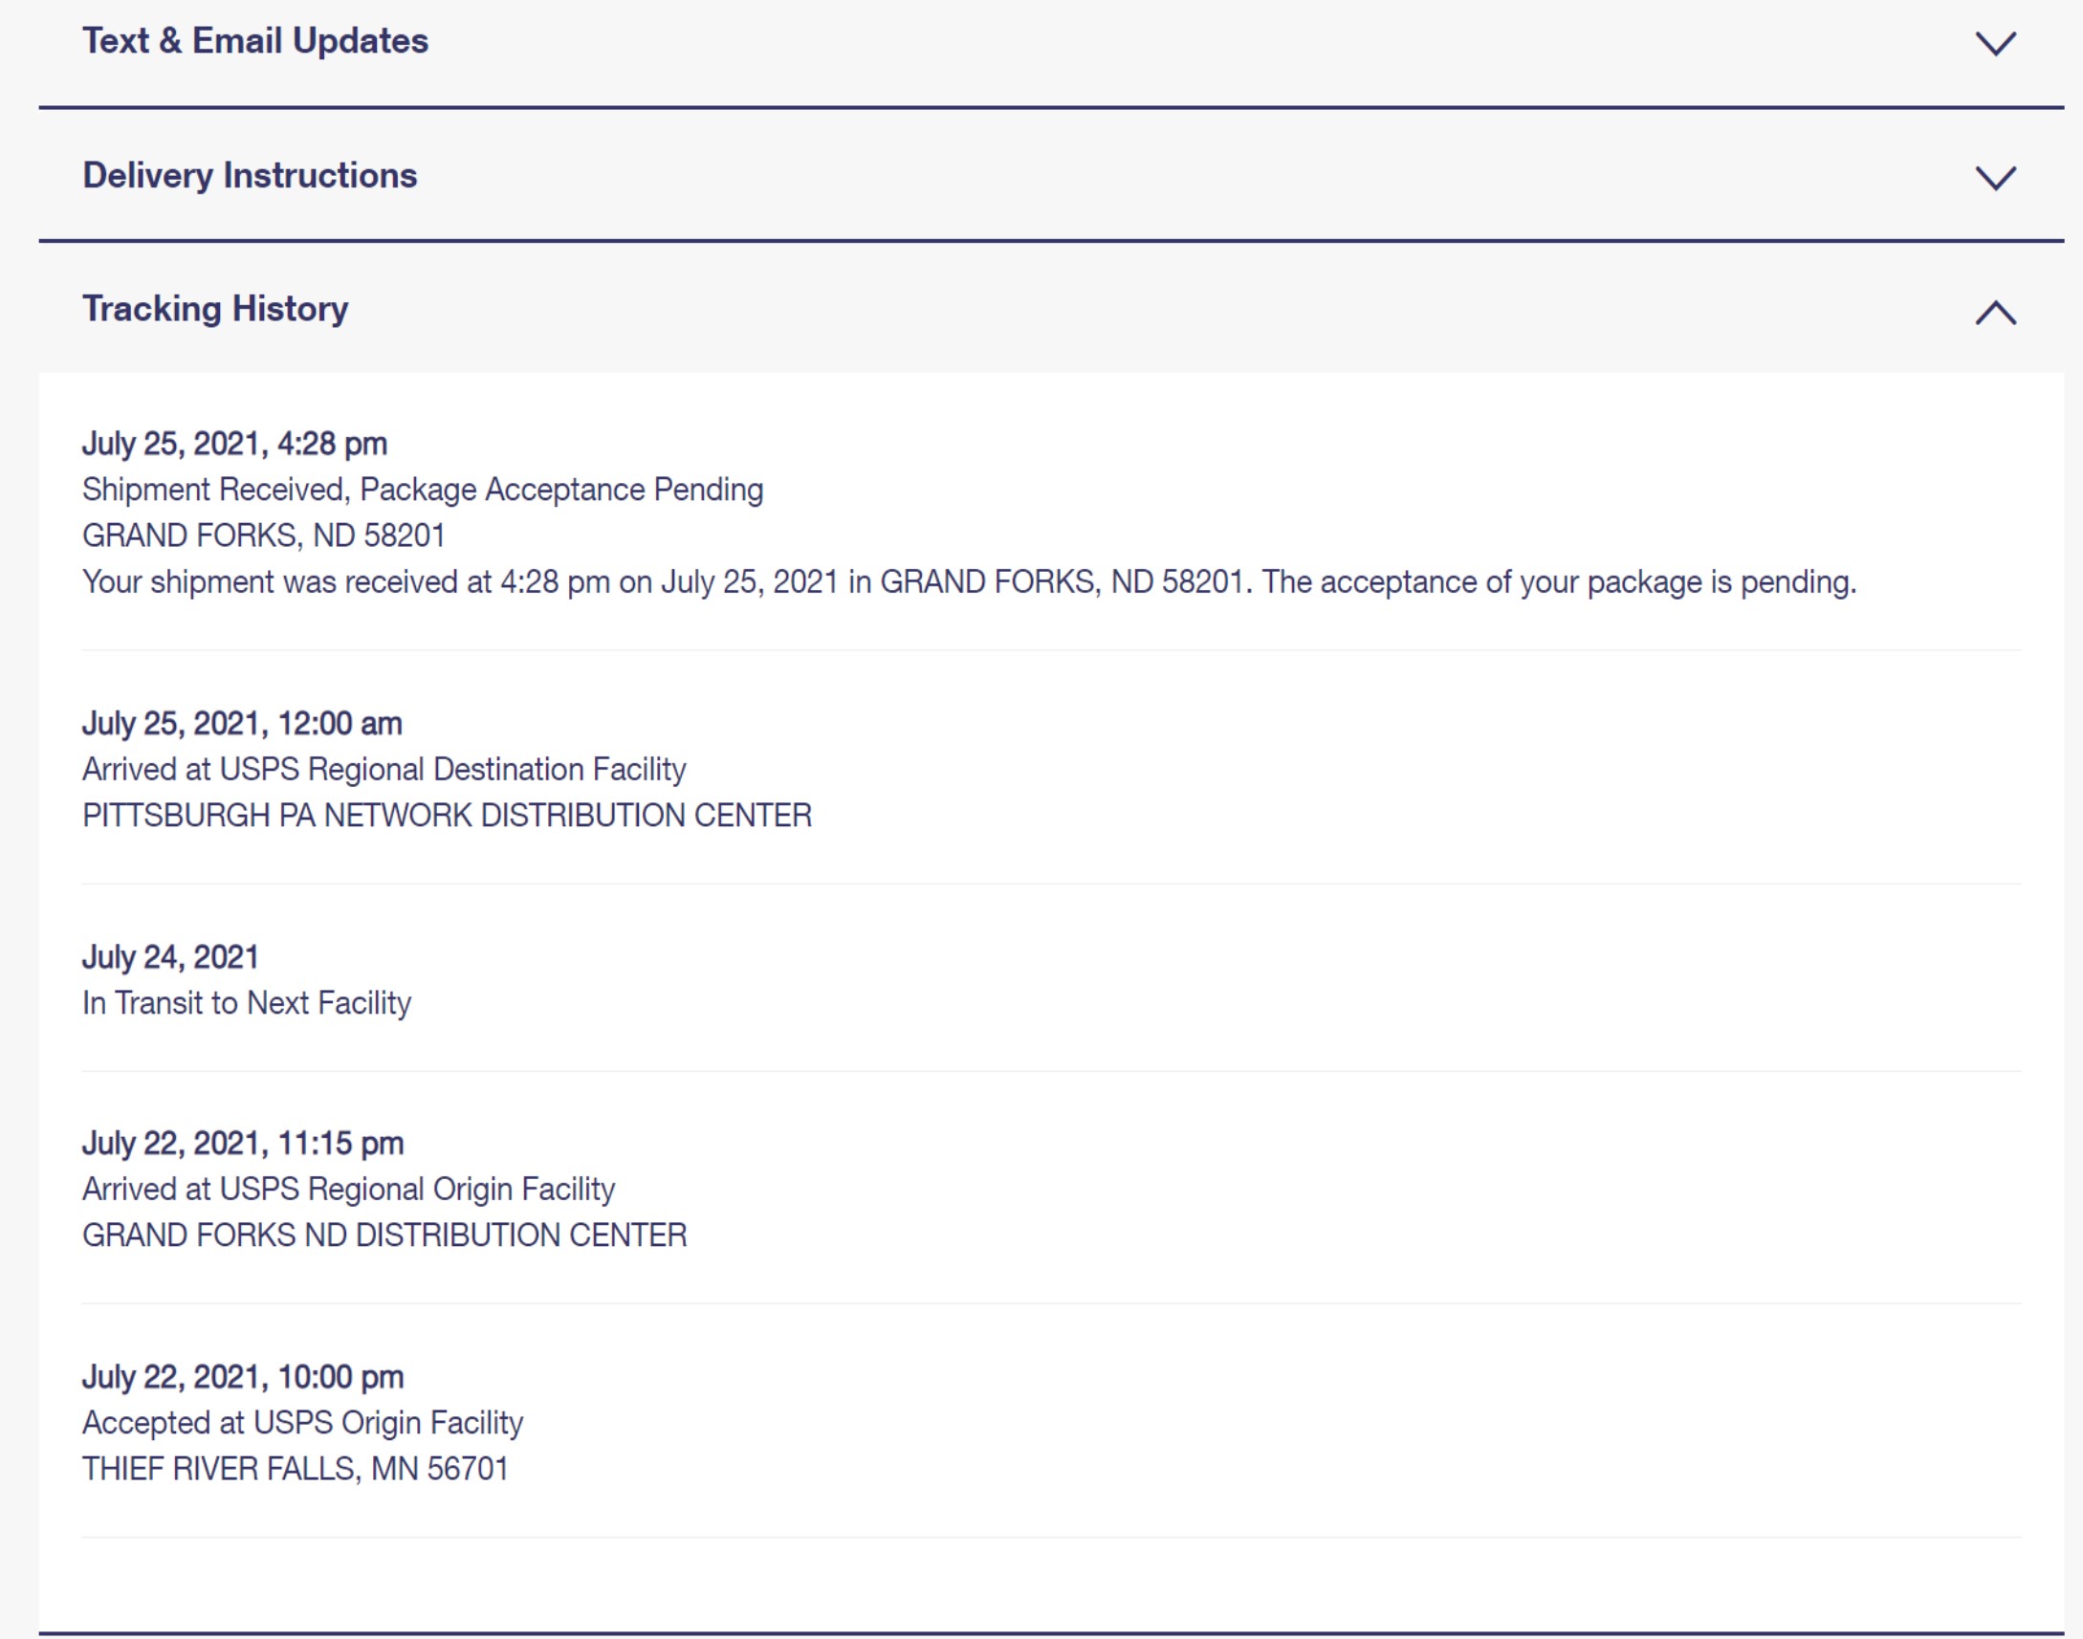Click PITTSBURGH PA NETWORK DISTRIBUTION CENTER
This screenshot has height=1639, width=2083.
(448, 816)
